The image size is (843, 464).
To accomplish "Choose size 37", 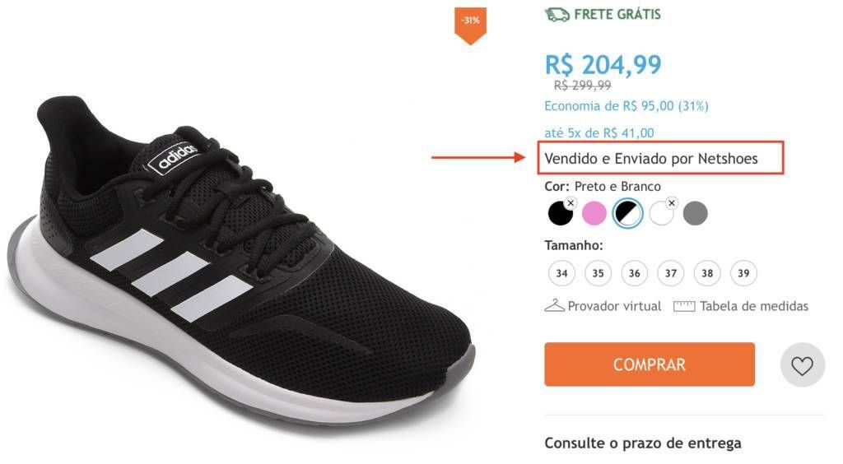I will pyautogui.click(x=671, y=273).
